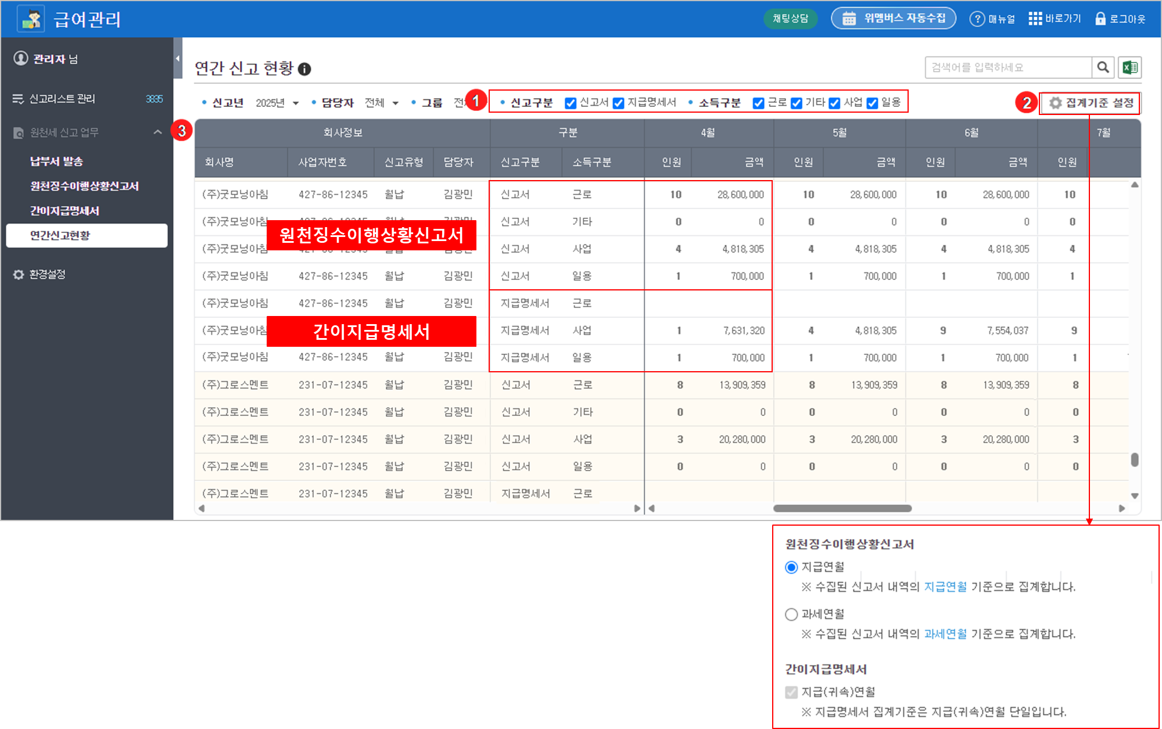Click the 위멤버스 자동수집 button
The width and height of the screenshot is (1162, 729).
[894, 19]
